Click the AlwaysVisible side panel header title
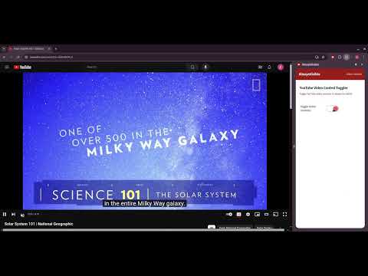This screenshot has height=276, width=368. [x=309, y=74]
